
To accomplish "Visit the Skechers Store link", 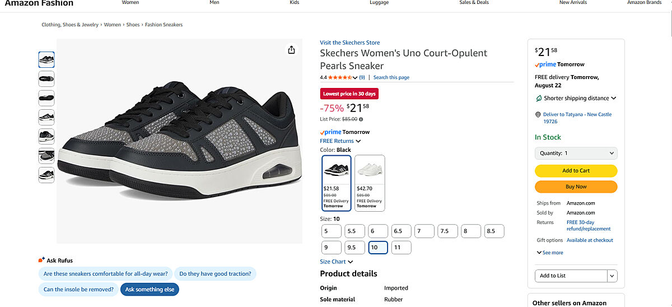I will tap(350, 43).
